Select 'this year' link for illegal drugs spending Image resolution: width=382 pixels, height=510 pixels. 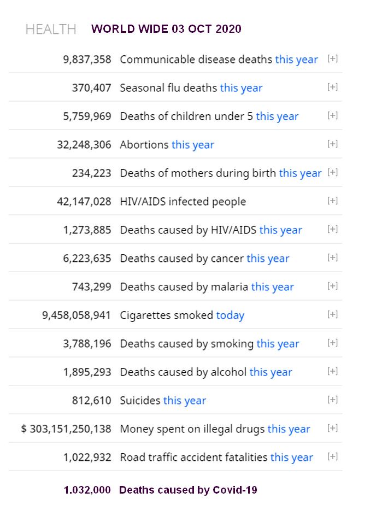tap(289, 429)
